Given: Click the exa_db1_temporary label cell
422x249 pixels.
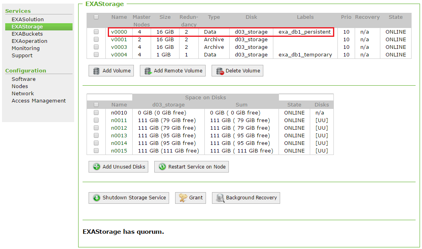Looking at the screenshot, I should [x=305, y=54].
